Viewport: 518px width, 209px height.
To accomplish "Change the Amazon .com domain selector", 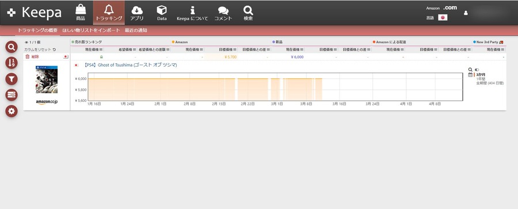I will tap(450, 7).
